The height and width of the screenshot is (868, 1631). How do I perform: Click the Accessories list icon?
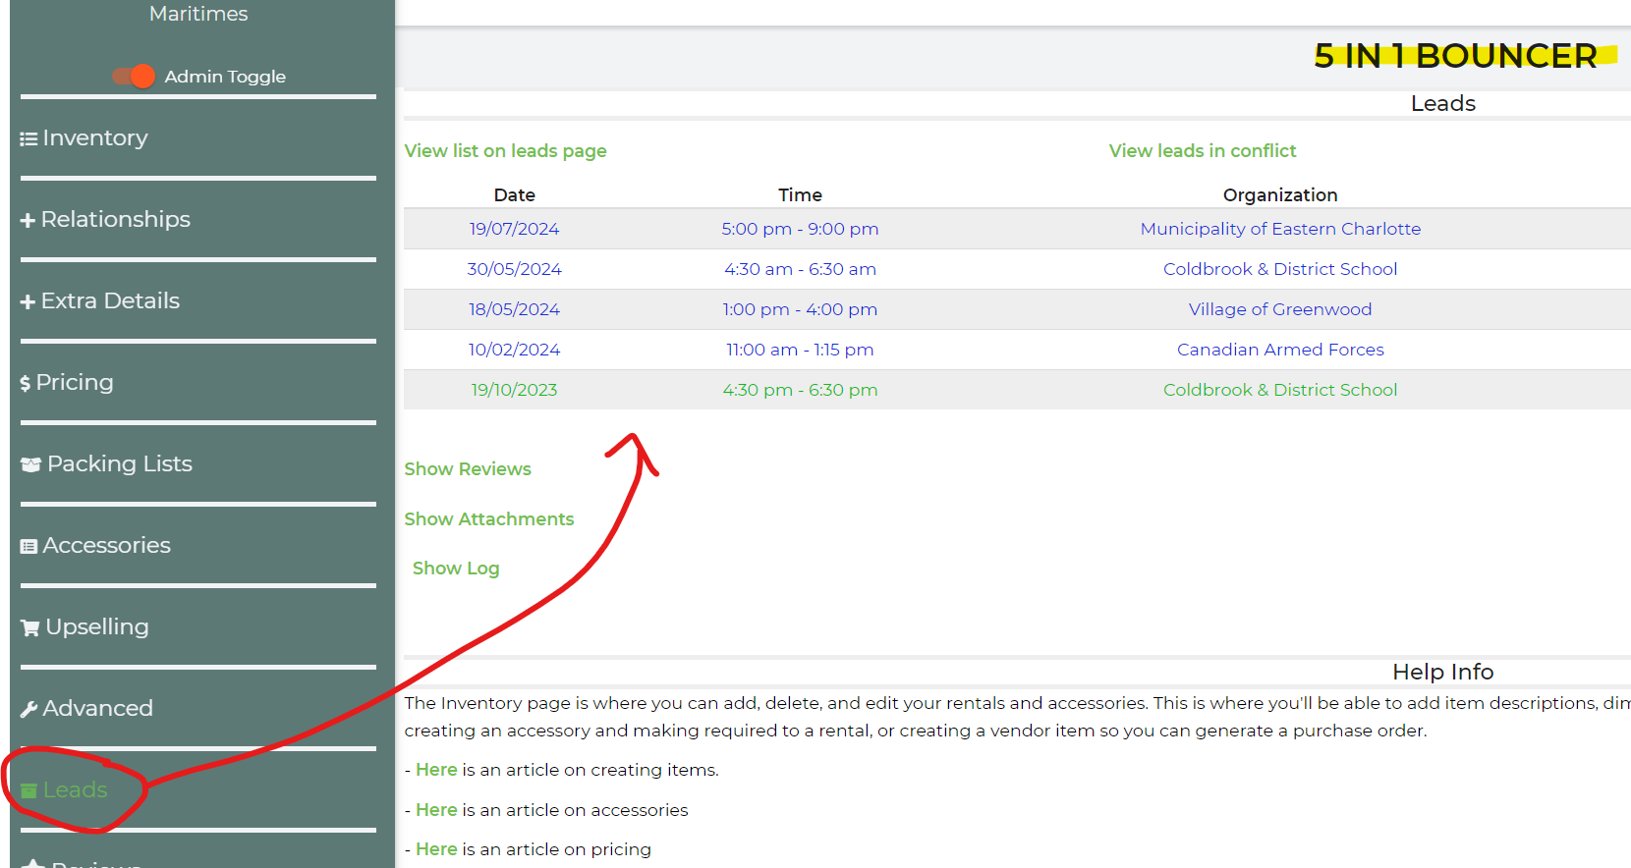29,547
